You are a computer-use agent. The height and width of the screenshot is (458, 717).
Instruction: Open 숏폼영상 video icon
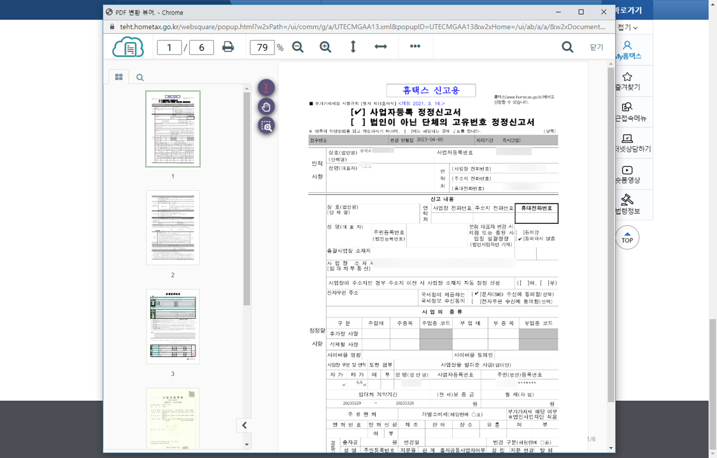coord(627,170)
